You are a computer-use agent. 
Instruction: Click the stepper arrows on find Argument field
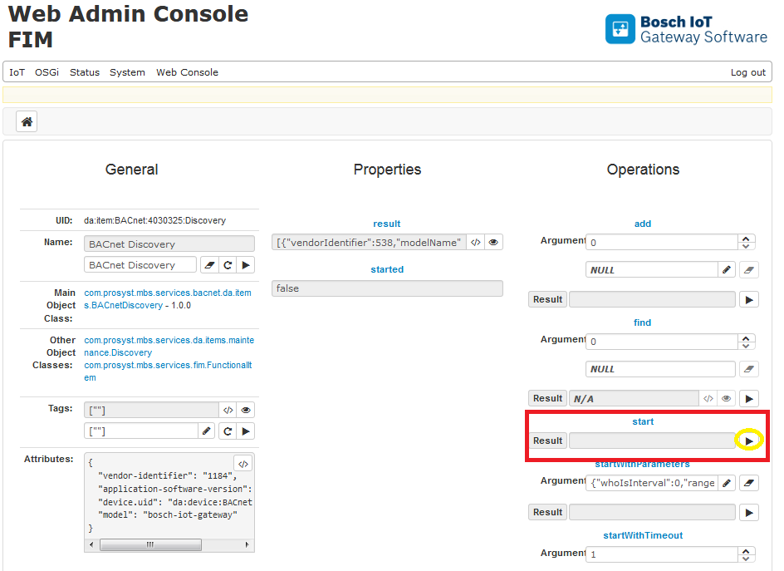pyautogui.click(x=746, y=341)
